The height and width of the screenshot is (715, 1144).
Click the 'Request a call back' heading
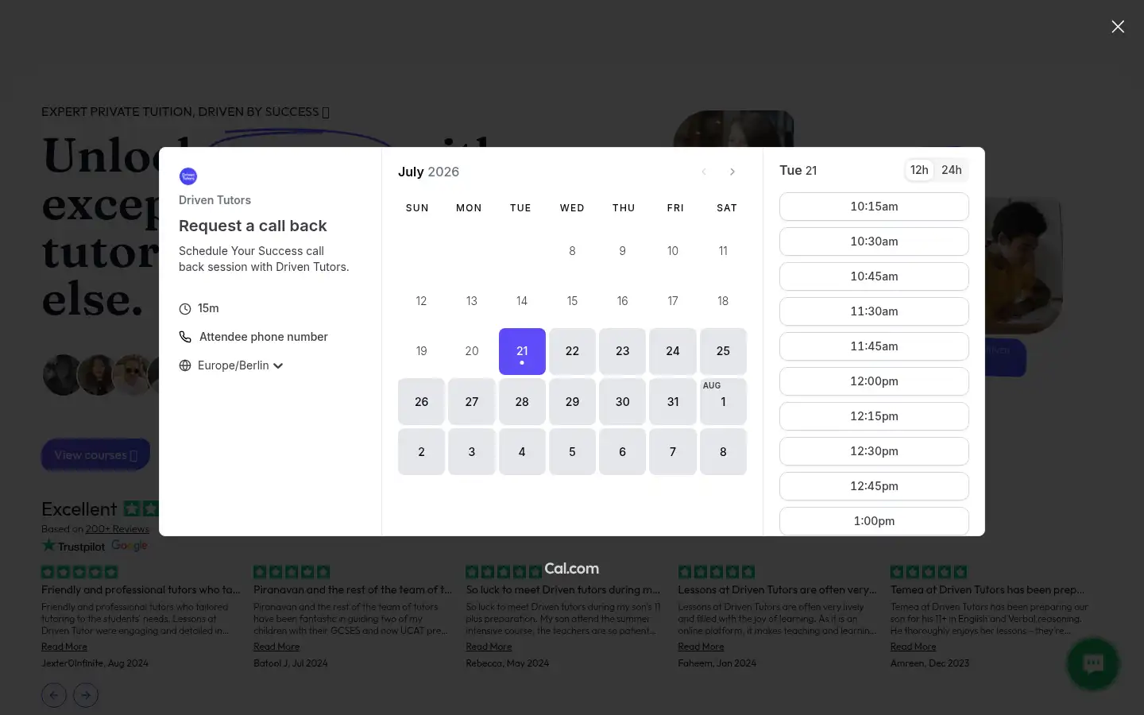click(x=253, y=226)
